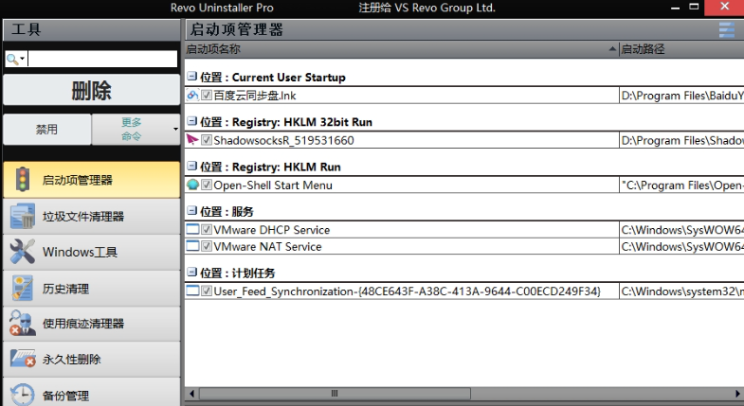Click the VMware NAT Service window icon
The width and height of the screenshot is (744, 406).
[192, 246]
